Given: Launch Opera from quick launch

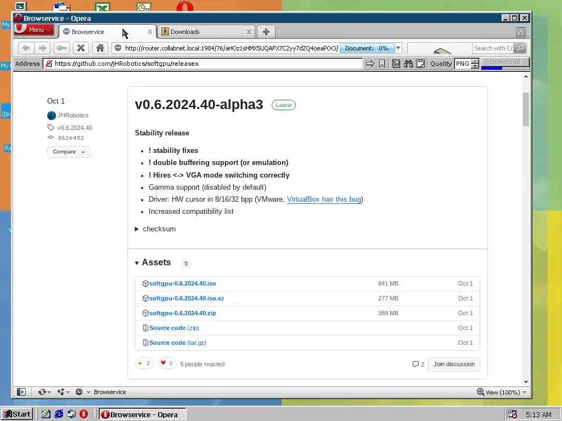Looking at the screenshot, I should pyautogui.click(x=83, y=414).
